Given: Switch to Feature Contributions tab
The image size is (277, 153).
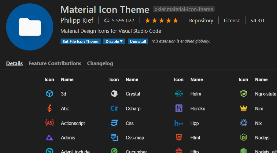Looking at the screenshot, I should pyautogui.click(x=55, y=63).
